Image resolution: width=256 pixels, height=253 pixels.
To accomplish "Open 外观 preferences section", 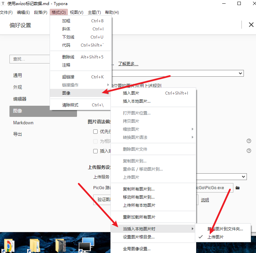I will tap(18, 87).
